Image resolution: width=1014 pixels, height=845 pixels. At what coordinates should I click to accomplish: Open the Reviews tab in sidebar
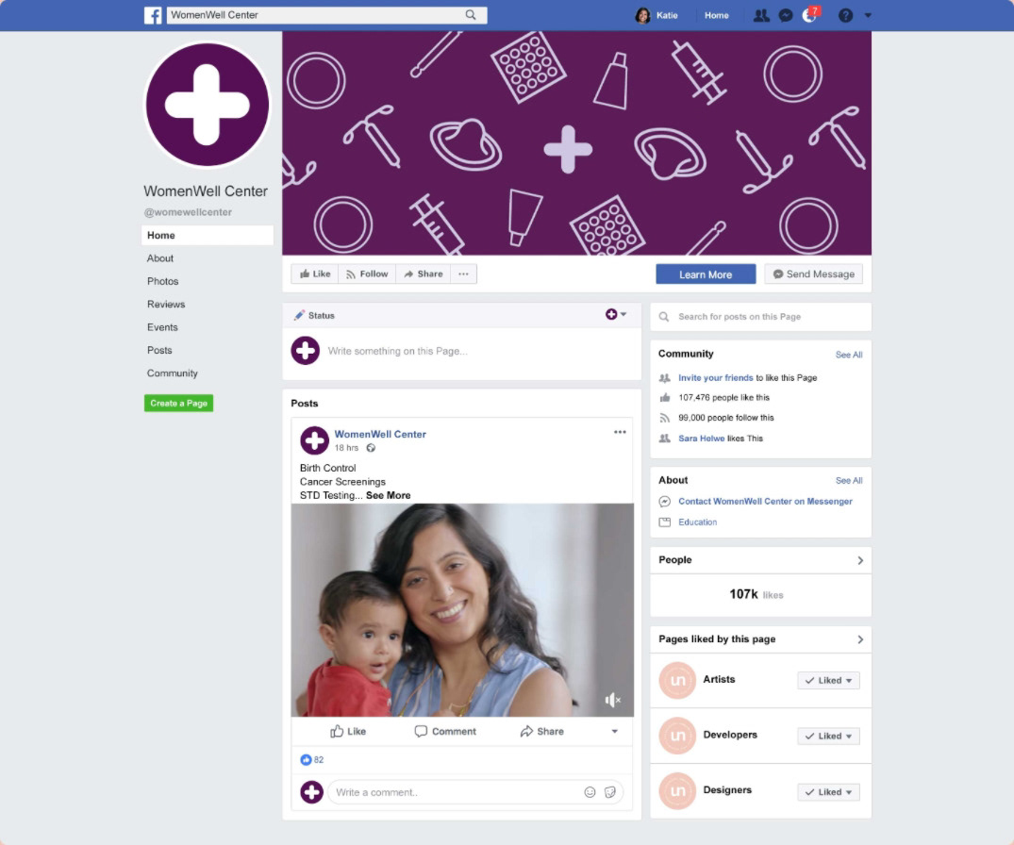click(x=166, y=304)
